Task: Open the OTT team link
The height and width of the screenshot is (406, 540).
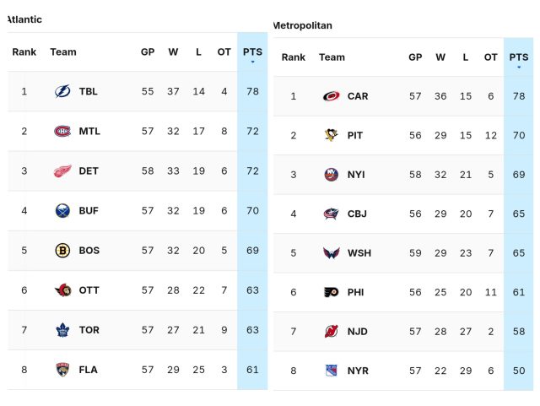Action: coord(89,290)
